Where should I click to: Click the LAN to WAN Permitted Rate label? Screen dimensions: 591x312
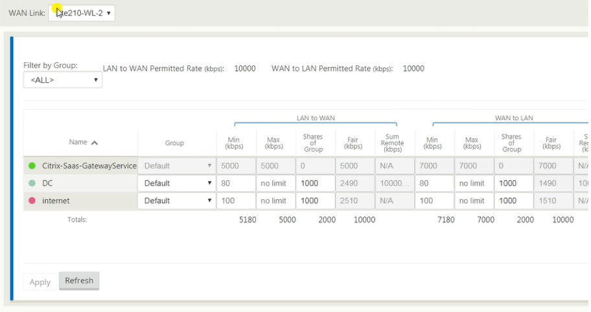163,69
